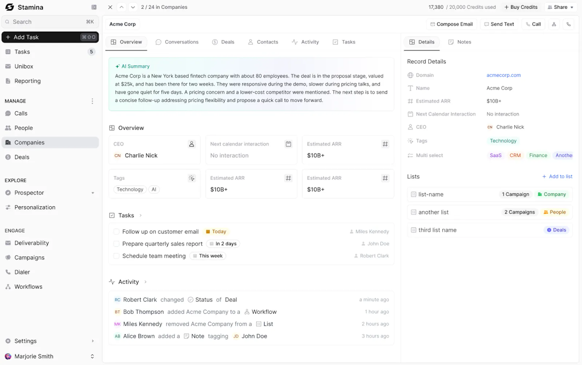Open the Marjorie Smith account switcher

(50, 356)
